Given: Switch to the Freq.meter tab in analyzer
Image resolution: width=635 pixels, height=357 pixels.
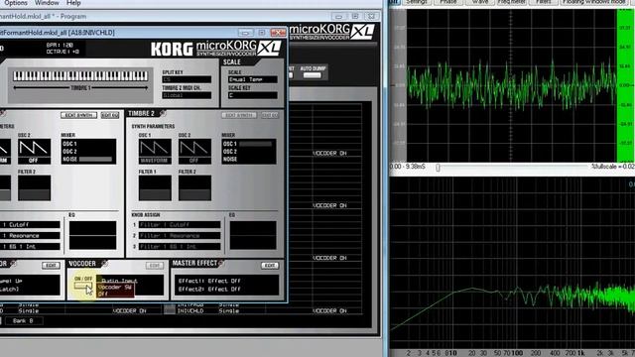Looking at the screenshot, I should tap(512, 2).
